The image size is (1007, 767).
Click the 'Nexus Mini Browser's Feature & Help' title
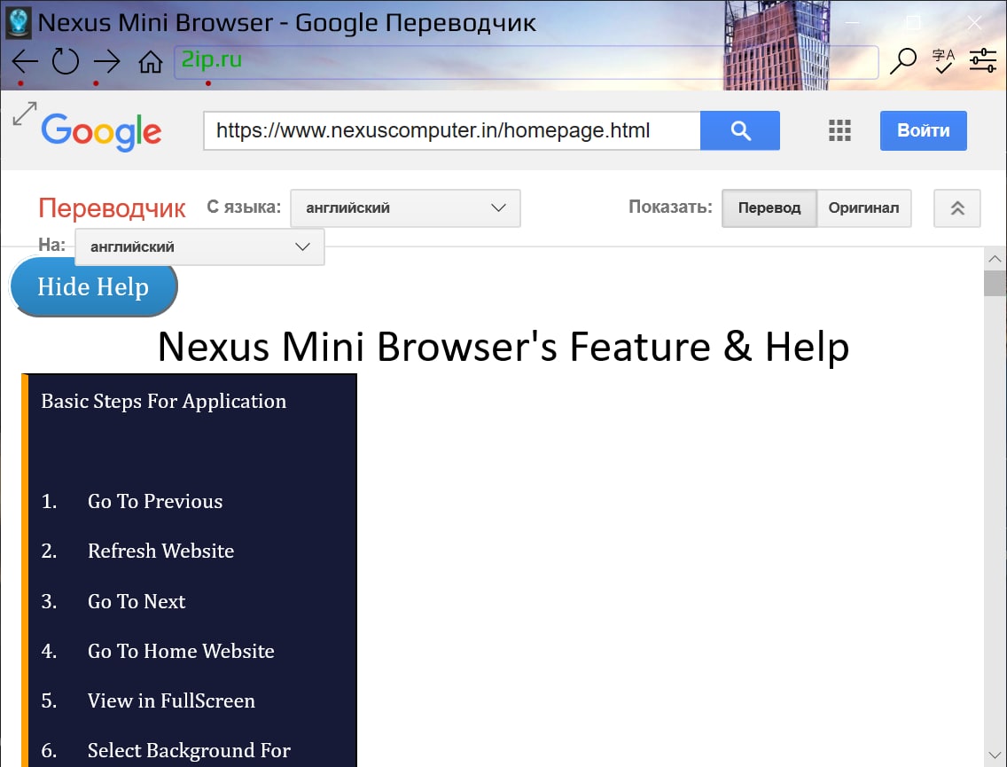click(503, 347)
